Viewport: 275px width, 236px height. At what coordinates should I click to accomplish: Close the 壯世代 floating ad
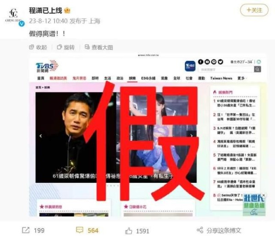pyautogui.click(x=264, y=195)
